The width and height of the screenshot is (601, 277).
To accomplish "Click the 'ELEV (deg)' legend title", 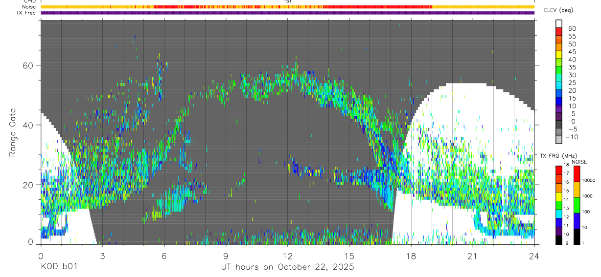I will pyautogui.click(x=559, y=10).
